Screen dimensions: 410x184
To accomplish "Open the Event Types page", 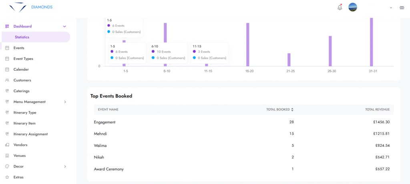I will 23,59.
